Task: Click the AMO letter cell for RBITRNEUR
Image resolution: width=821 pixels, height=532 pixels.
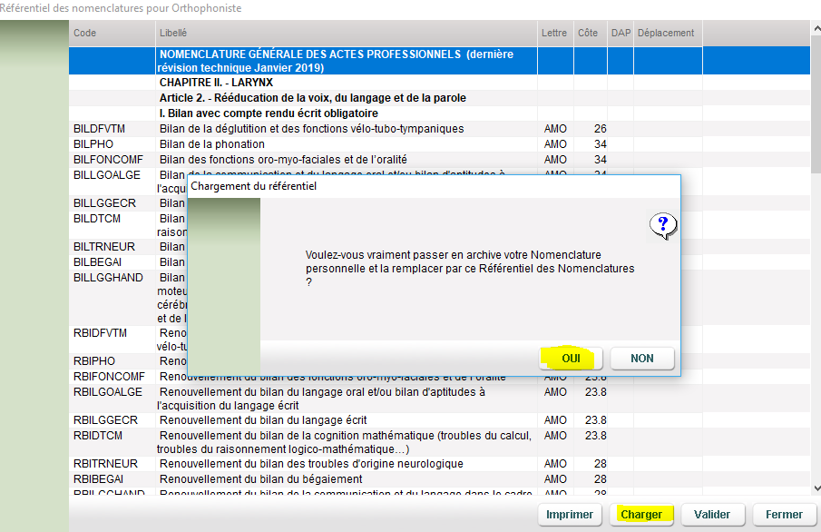Action: point(555,464)
